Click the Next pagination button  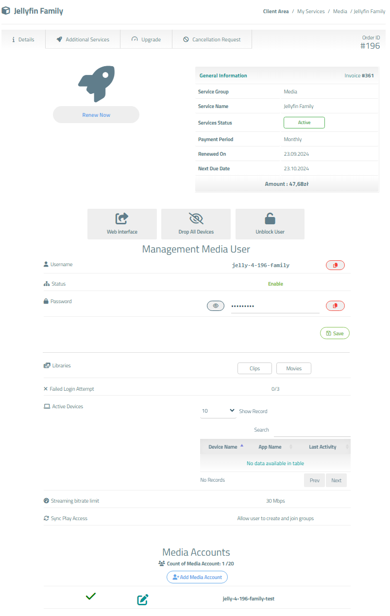pyautogui.click(x=337, y=480)
